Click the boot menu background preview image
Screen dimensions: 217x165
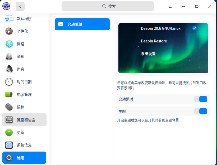click(163, 66)
